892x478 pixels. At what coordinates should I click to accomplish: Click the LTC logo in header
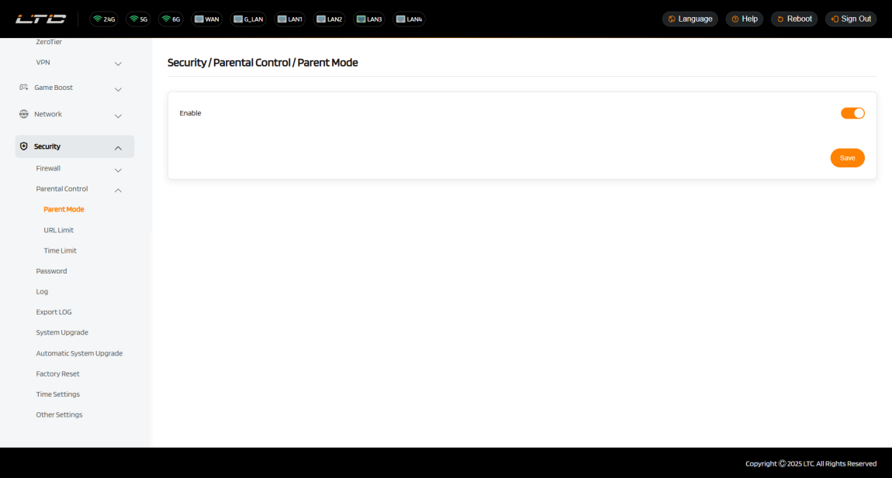40,19
